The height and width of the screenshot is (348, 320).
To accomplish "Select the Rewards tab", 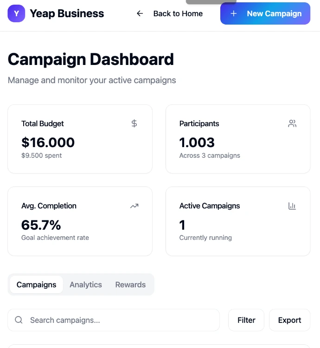I will (x=130, y=284).
